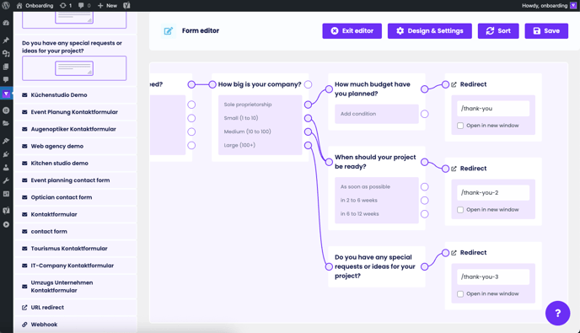Open the Onboarding site home link
Image resolution: width=580 pixels, height=333 pixels.
click(x=35, y=6)
